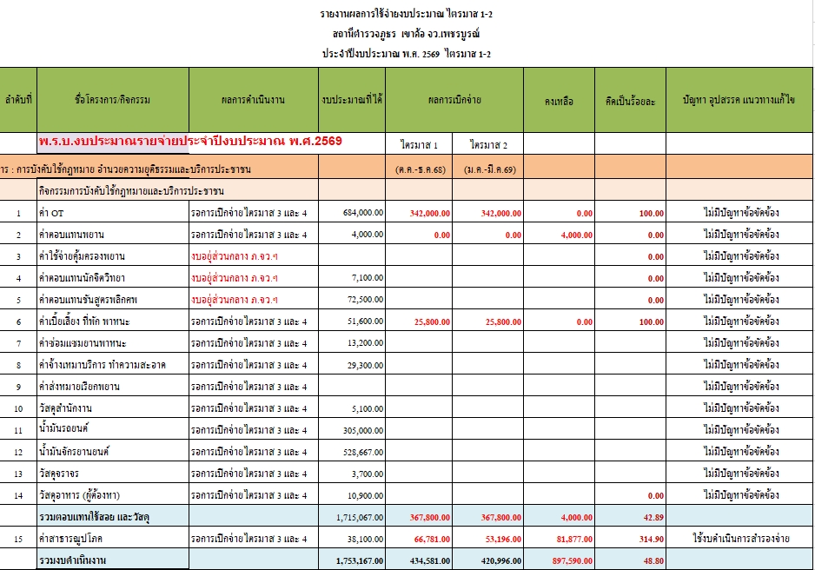Select row 3 status งบอยู่ส่วนกลาง ภ.จว.ฯ

click(254, 256)
